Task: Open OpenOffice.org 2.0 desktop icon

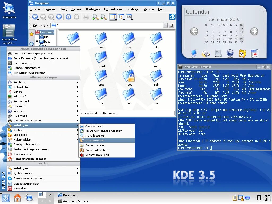Action: 9,34
